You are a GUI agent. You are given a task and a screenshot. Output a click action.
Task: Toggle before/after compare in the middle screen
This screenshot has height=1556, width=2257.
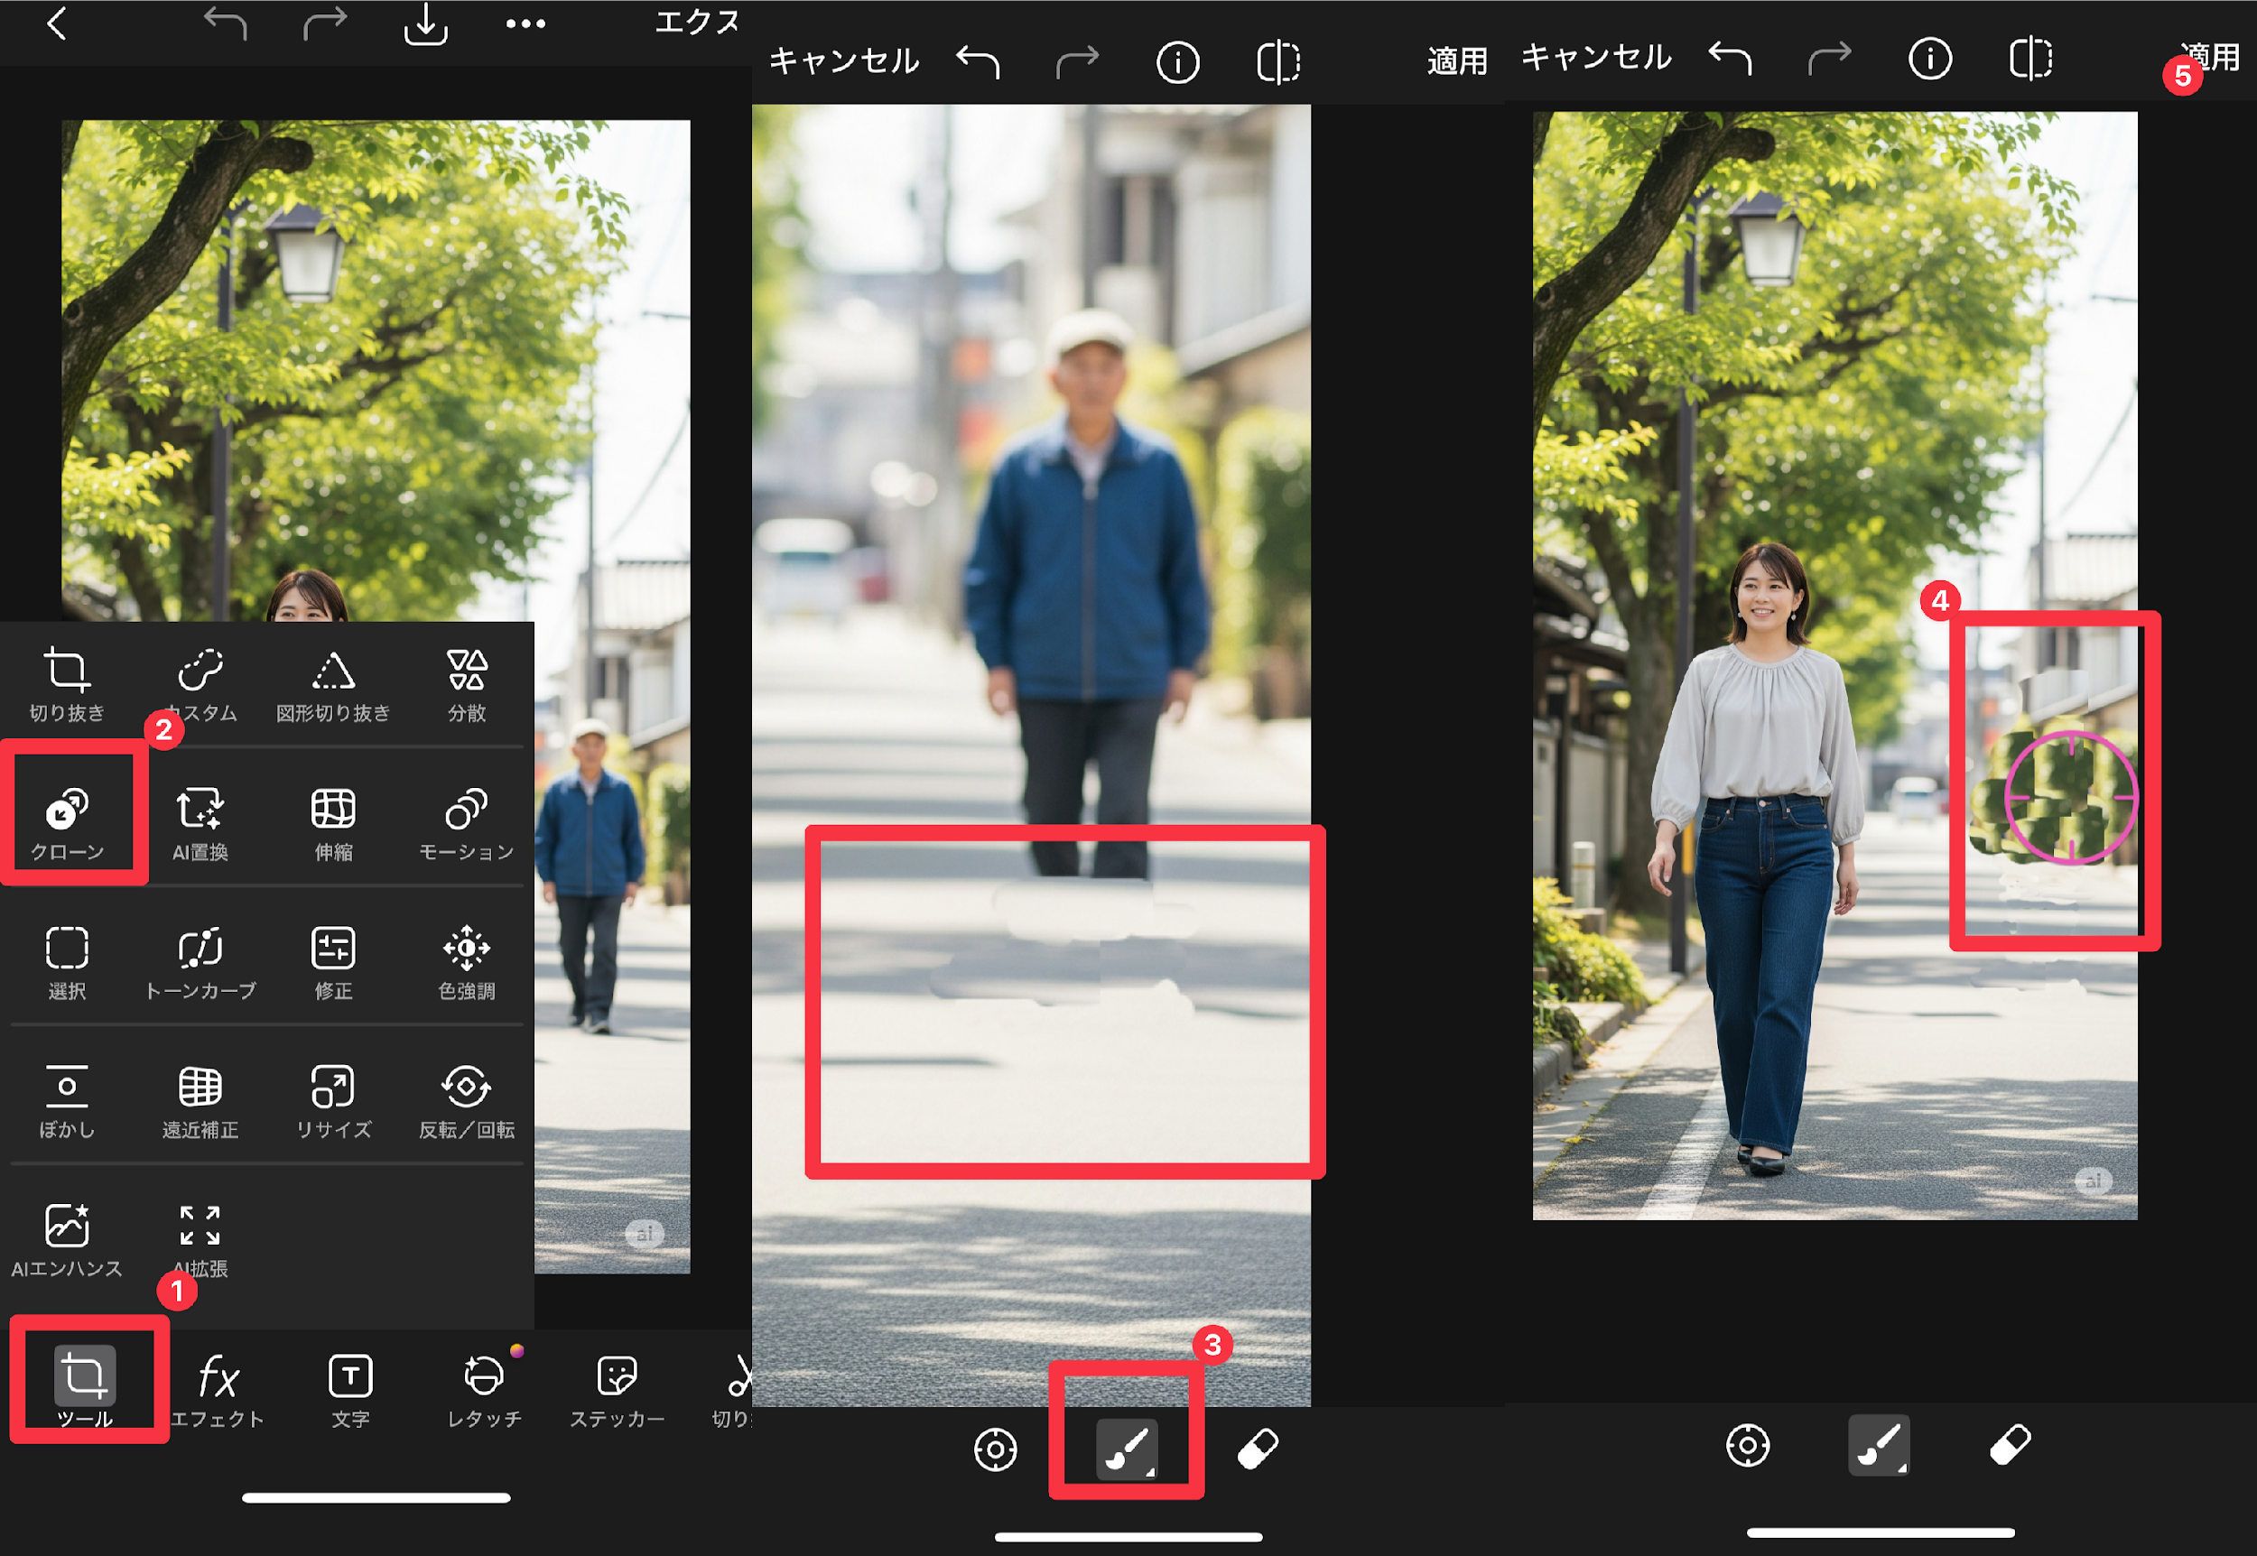tap(1278, 62)
